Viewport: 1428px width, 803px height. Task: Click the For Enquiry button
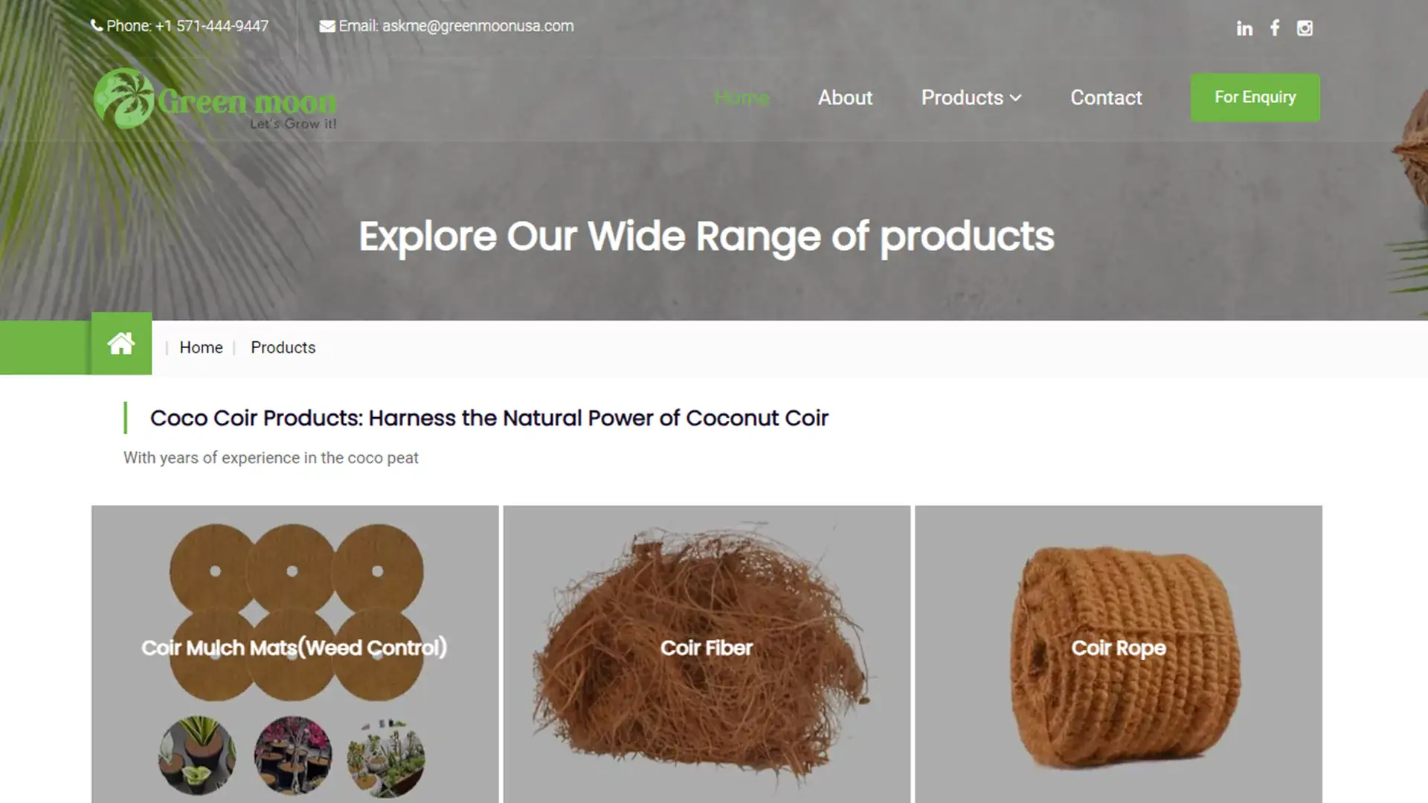(1255, 97)
